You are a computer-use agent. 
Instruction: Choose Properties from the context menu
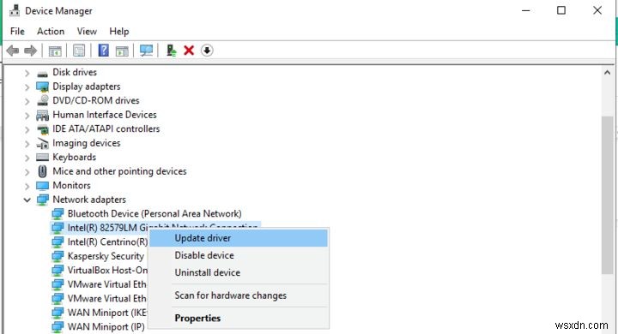238,318
